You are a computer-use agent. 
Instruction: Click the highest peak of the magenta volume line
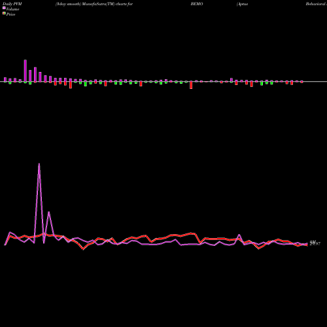39,164
